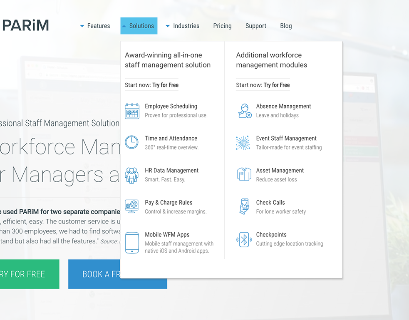Click the Checkpoints bluetooth icon
Screen dimensions: 409x320
click(244, 239)
